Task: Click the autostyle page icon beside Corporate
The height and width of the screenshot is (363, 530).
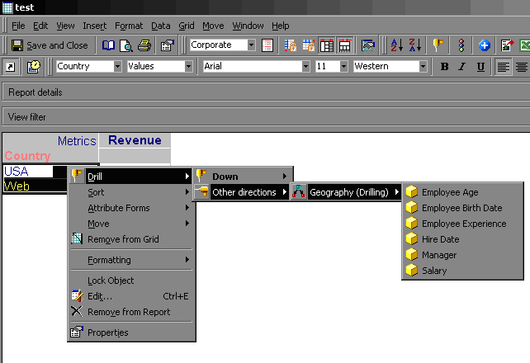Action: coord(267,45)
